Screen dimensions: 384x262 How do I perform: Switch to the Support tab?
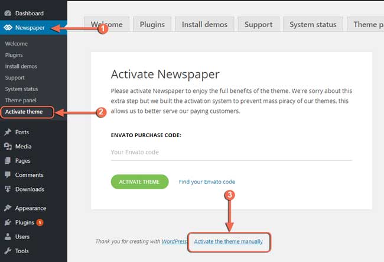tap(258, 24)
